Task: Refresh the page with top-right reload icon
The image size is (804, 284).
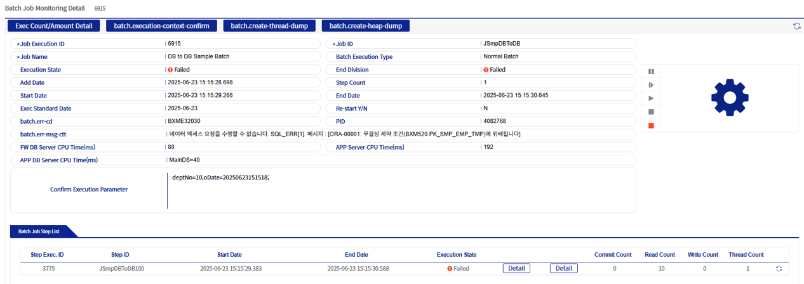Action: click(796, 26)
